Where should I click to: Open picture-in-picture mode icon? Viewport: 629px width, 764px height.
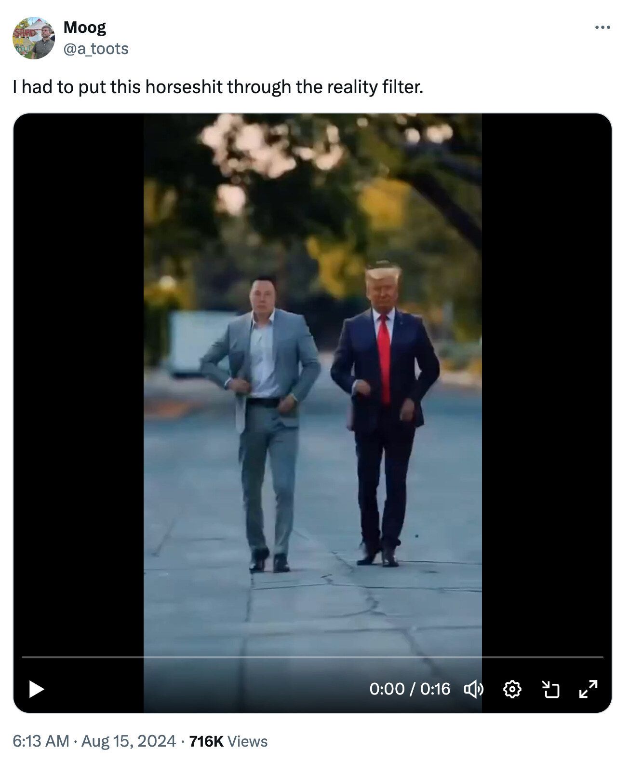click(x=550, y=689)
